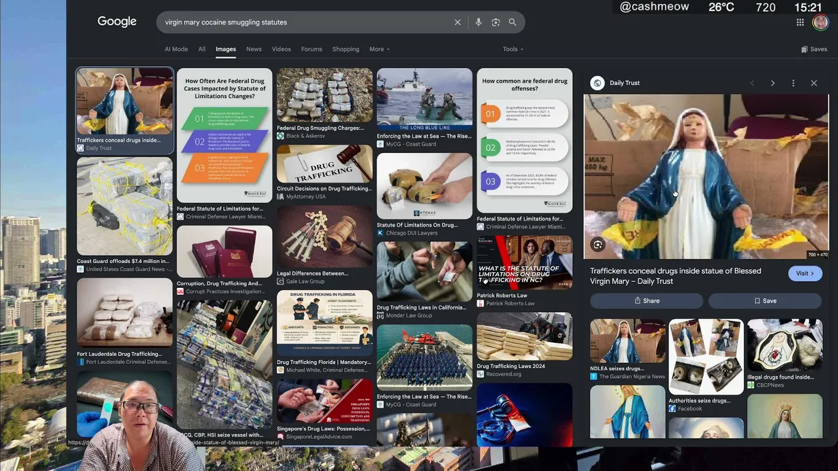Open the "Circuit Decisions on Drug Trafficking" image

pos(324,164)
